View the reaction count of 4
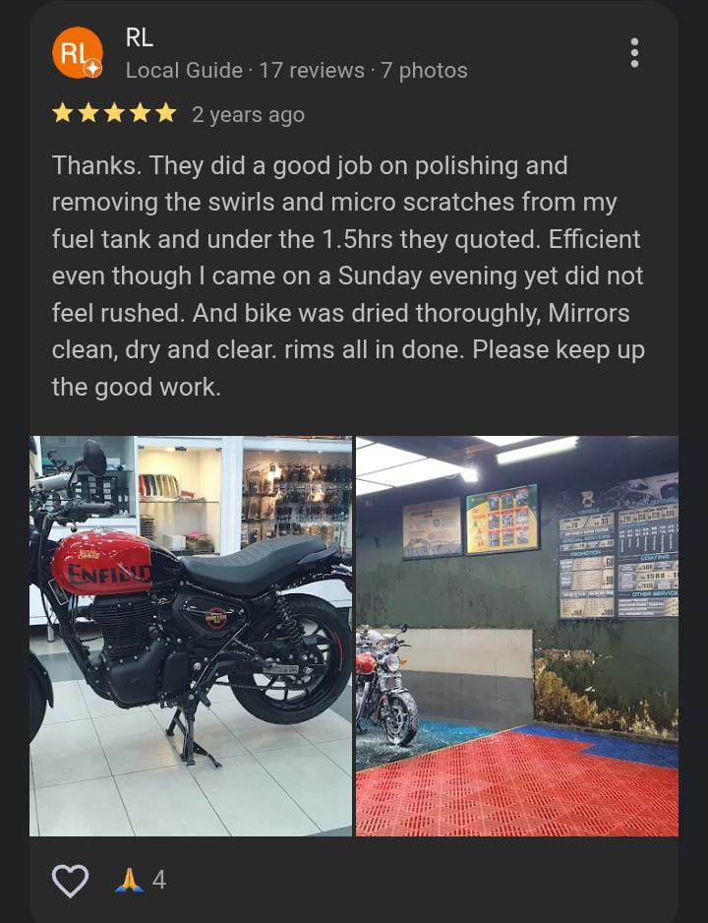The width and height of the screenshot is (708, 923). coord(159,881)
